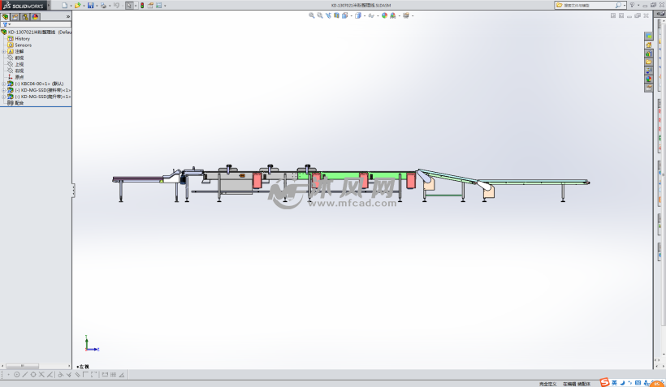Click the Edit Appearance color ball icon
Screen dimensions: 666x387
pos(383,15)
